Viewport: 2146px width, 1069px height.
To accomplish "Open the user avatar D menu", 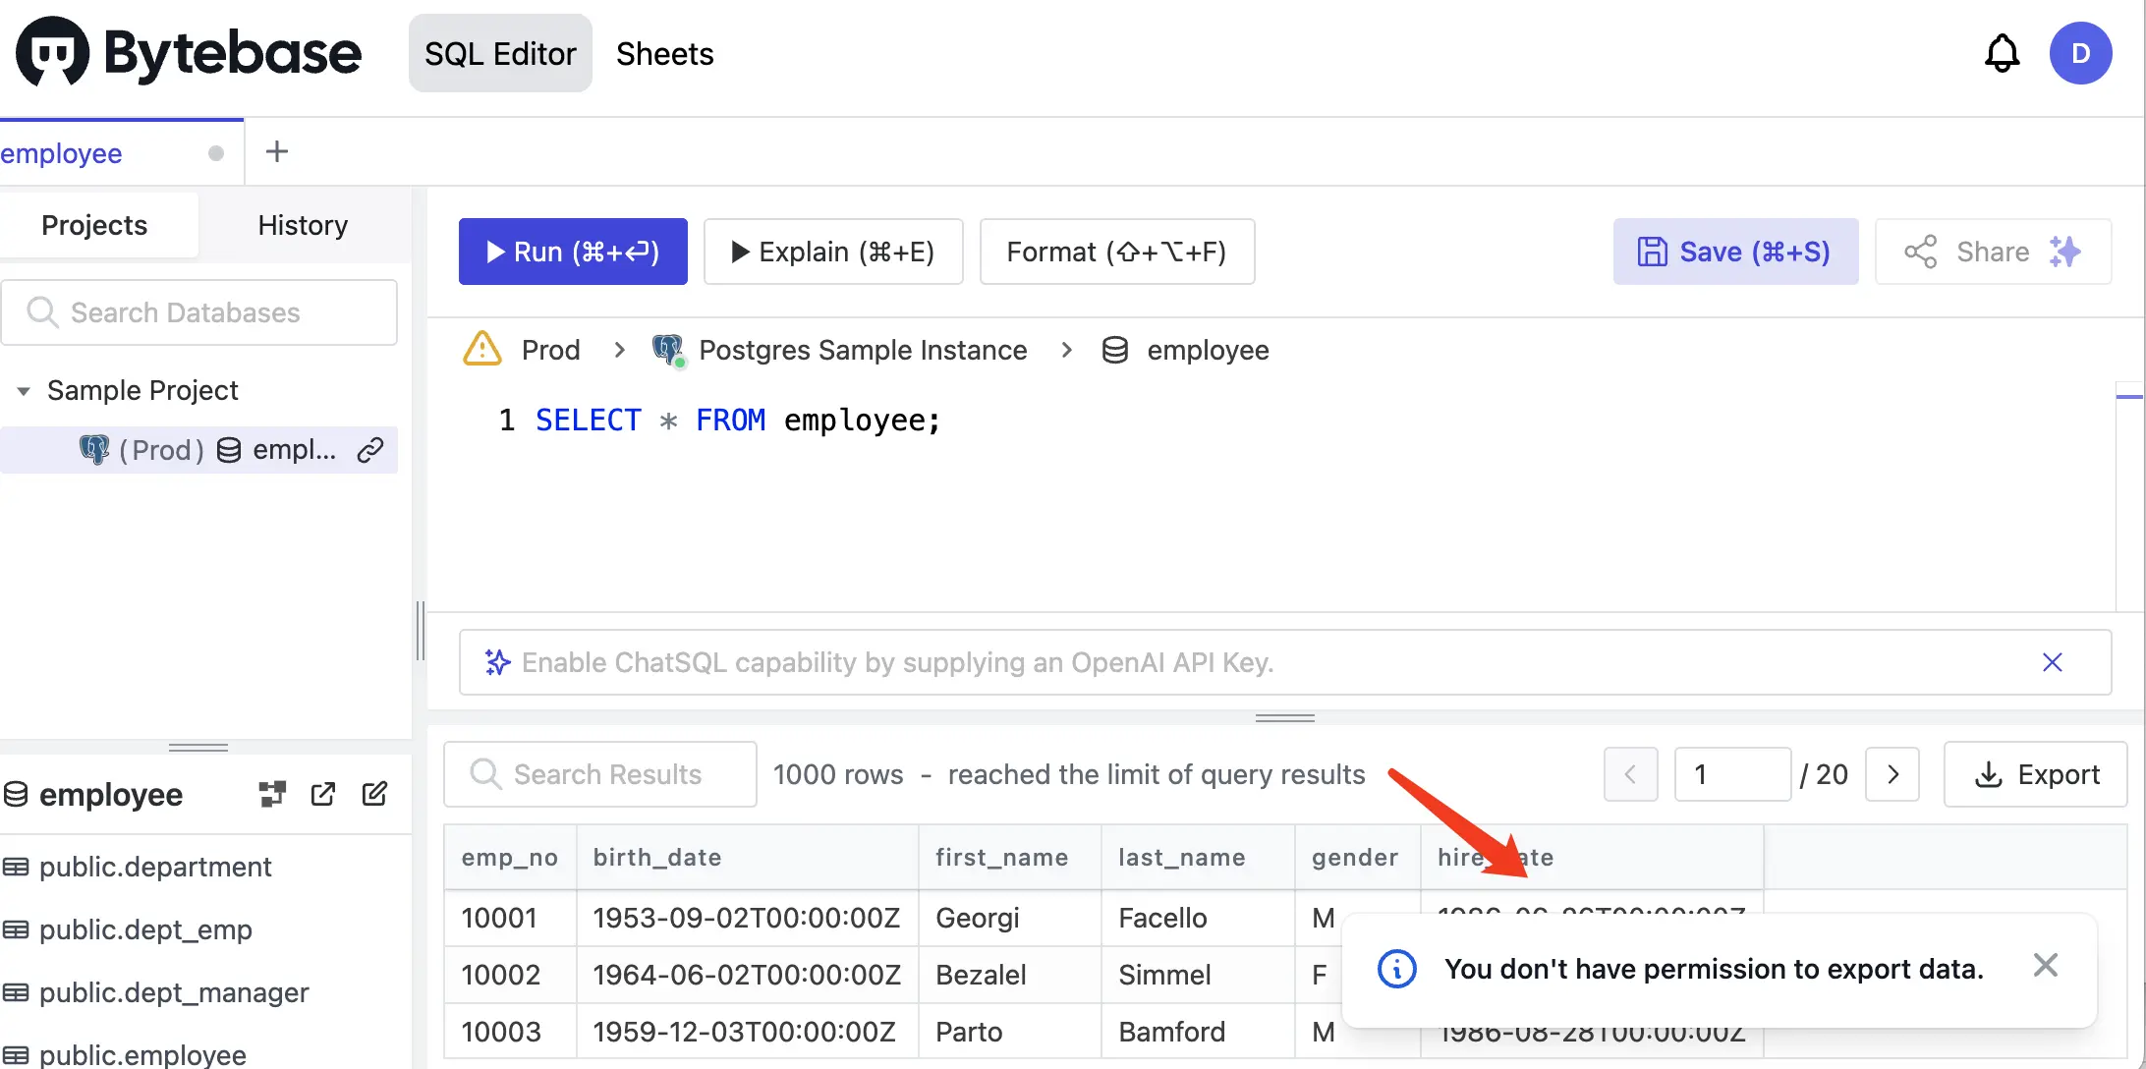I will pyautogui.click(x=2080, y=53).
